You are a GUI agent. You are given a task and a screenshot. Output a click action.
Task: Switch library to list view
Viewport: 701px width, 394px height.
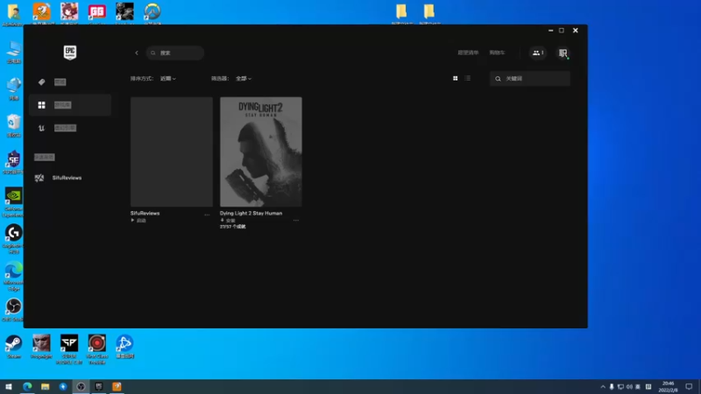tap(467, 78)
